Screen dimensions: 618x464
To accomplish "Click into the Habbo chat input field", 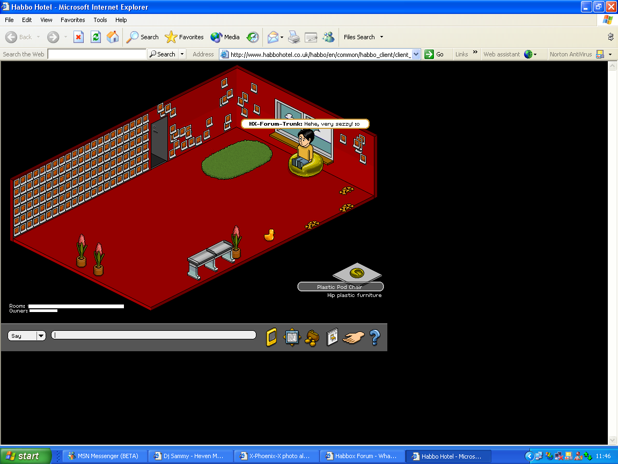I will [x=153, y=335].
